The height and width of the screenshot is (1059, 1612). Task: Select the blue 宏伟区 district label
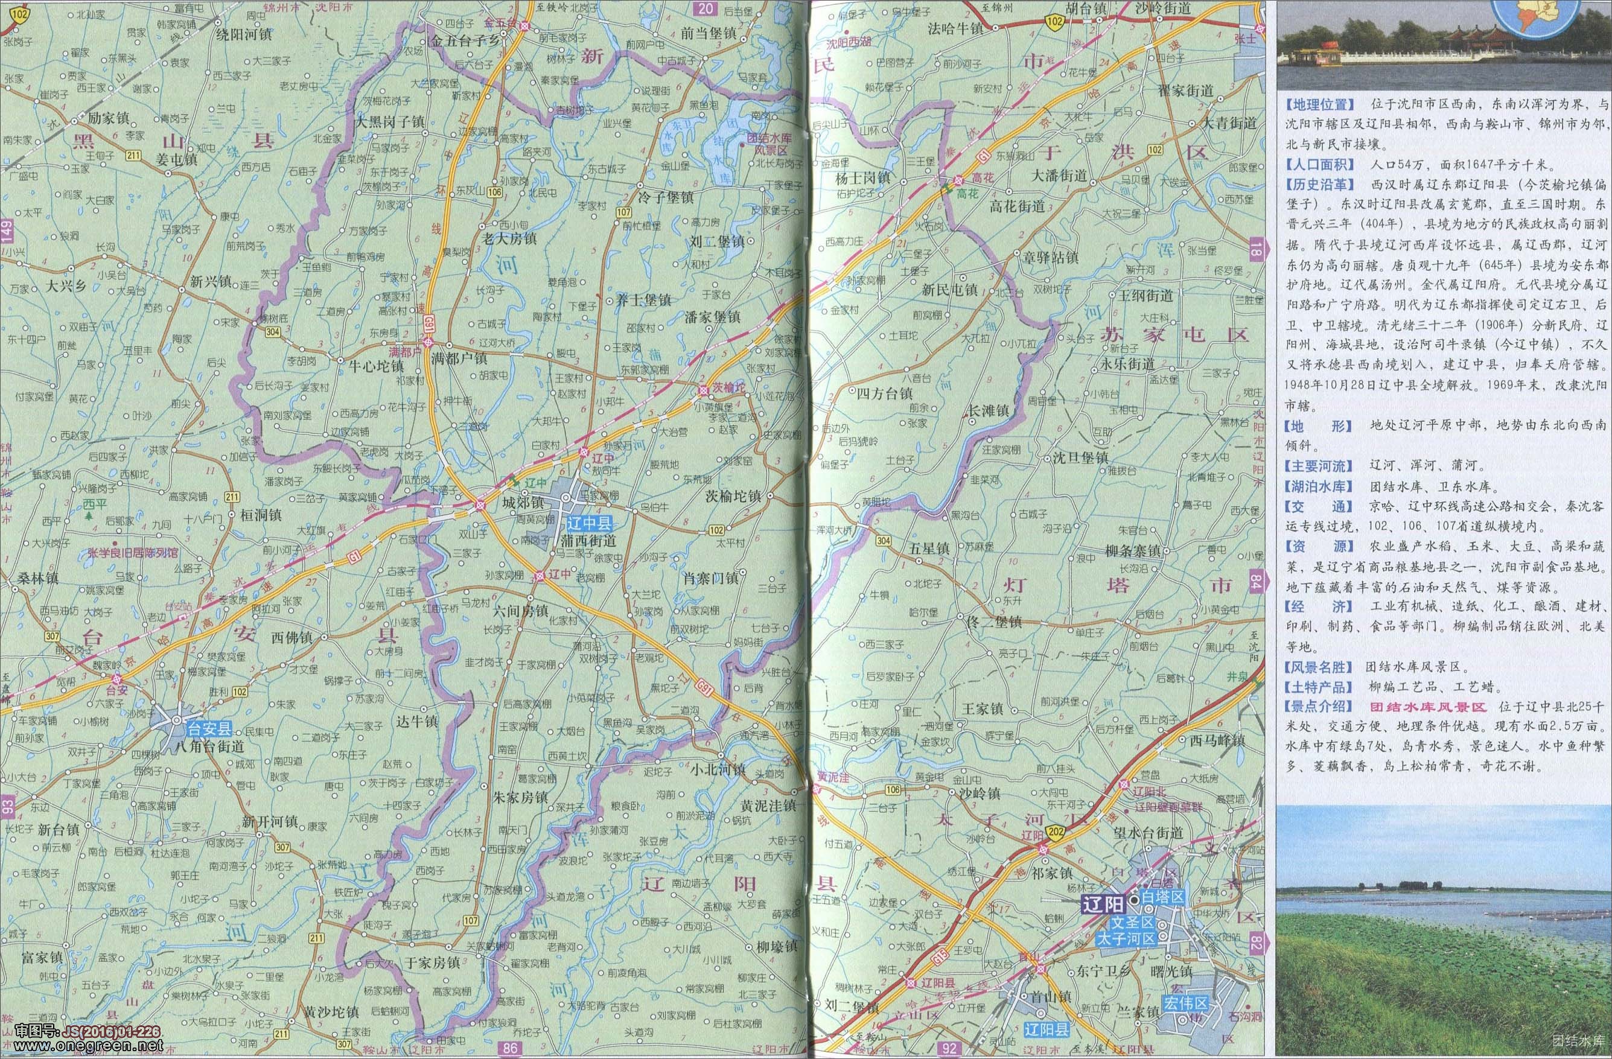click(1187, 1003)
